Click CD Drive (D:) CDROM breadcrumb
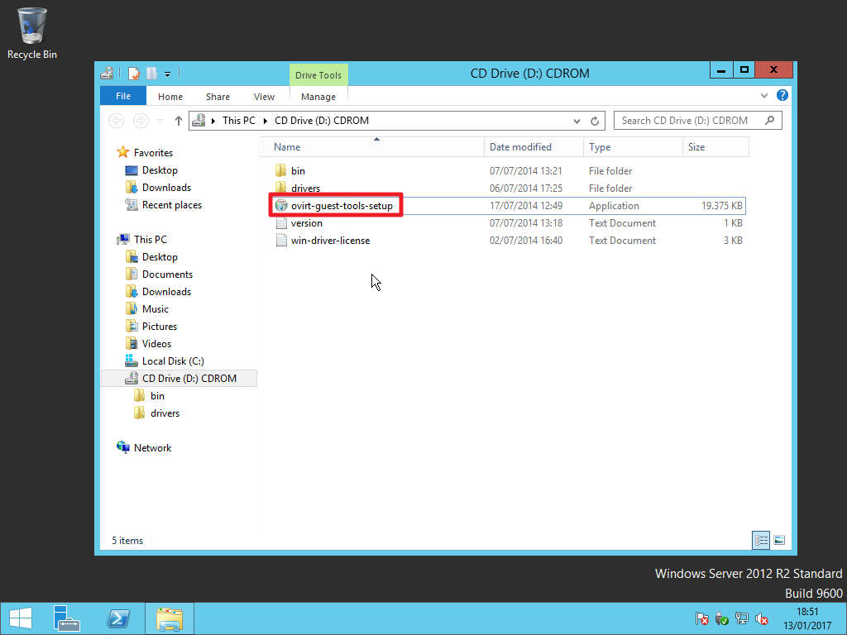847x635 pixels. 322,121
